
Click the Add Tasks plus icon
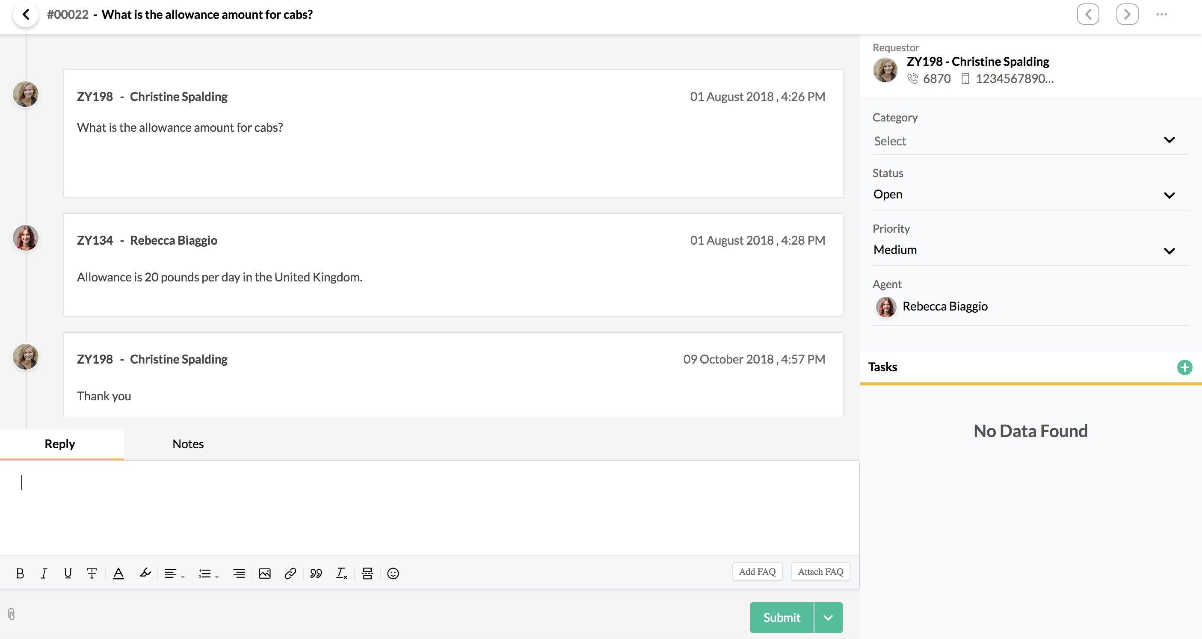pyautogui.click(x=1184, y=367)
